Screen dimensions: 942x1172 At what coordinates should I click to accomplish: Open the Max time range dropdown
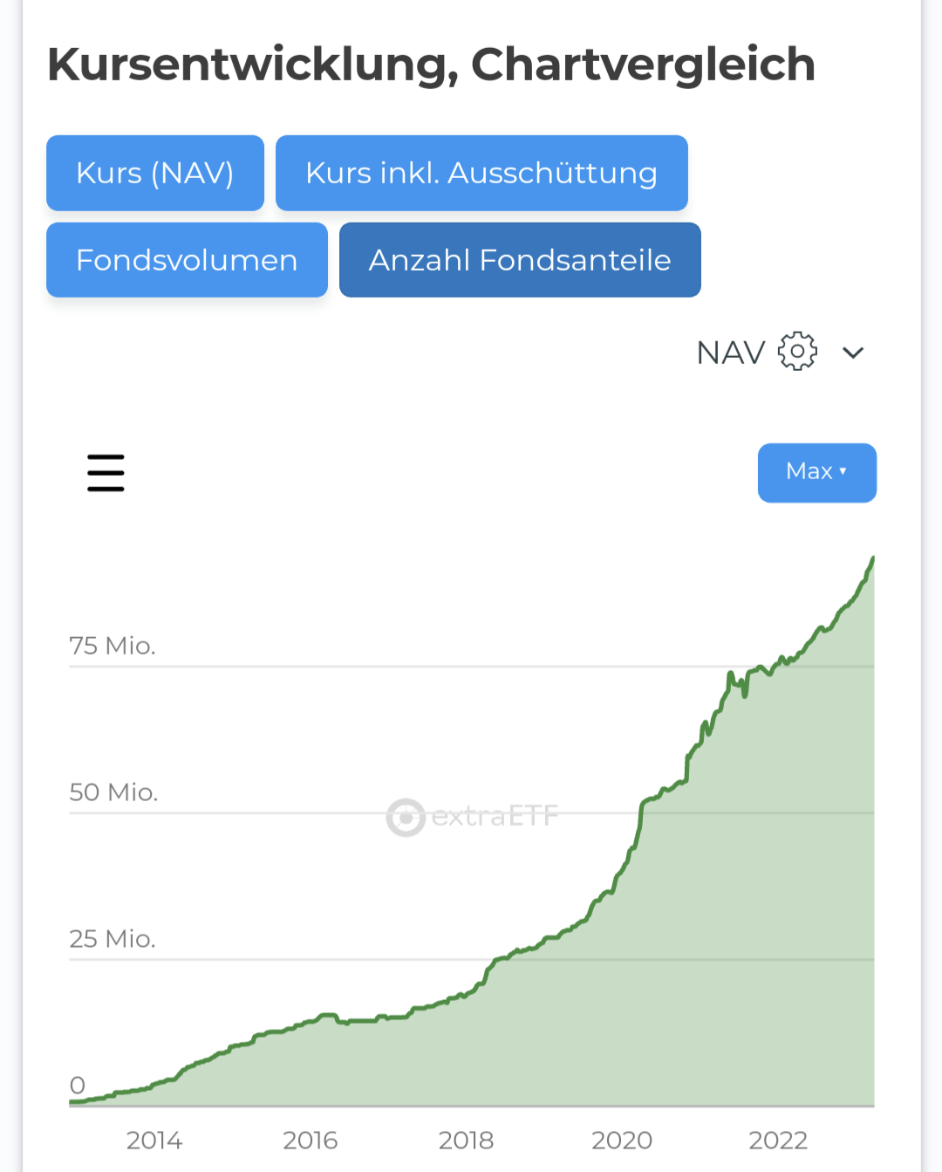(816, 472)
